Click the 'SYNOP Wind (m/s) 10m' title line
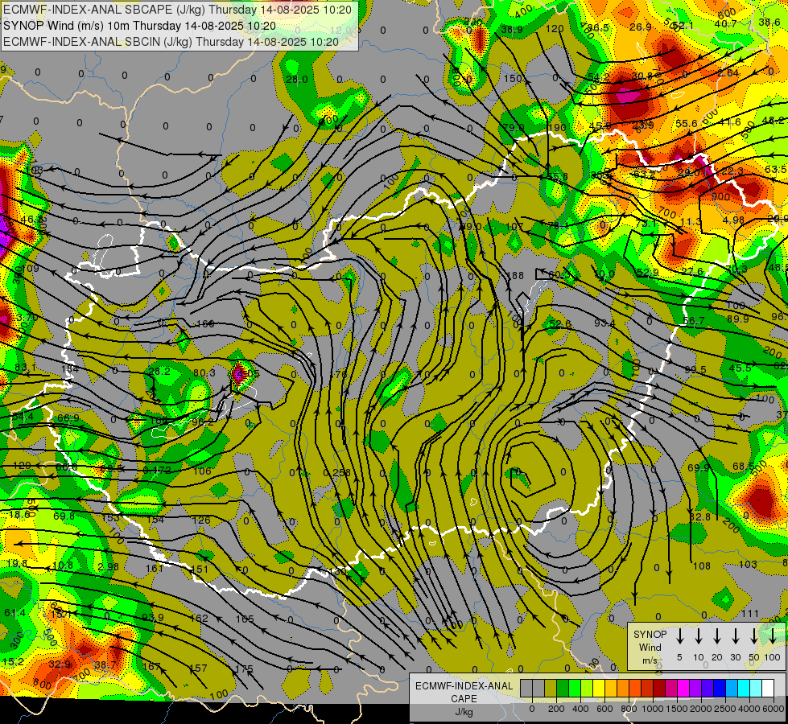The height and width of the screenshot is (724, 788). tap(139, 26)
